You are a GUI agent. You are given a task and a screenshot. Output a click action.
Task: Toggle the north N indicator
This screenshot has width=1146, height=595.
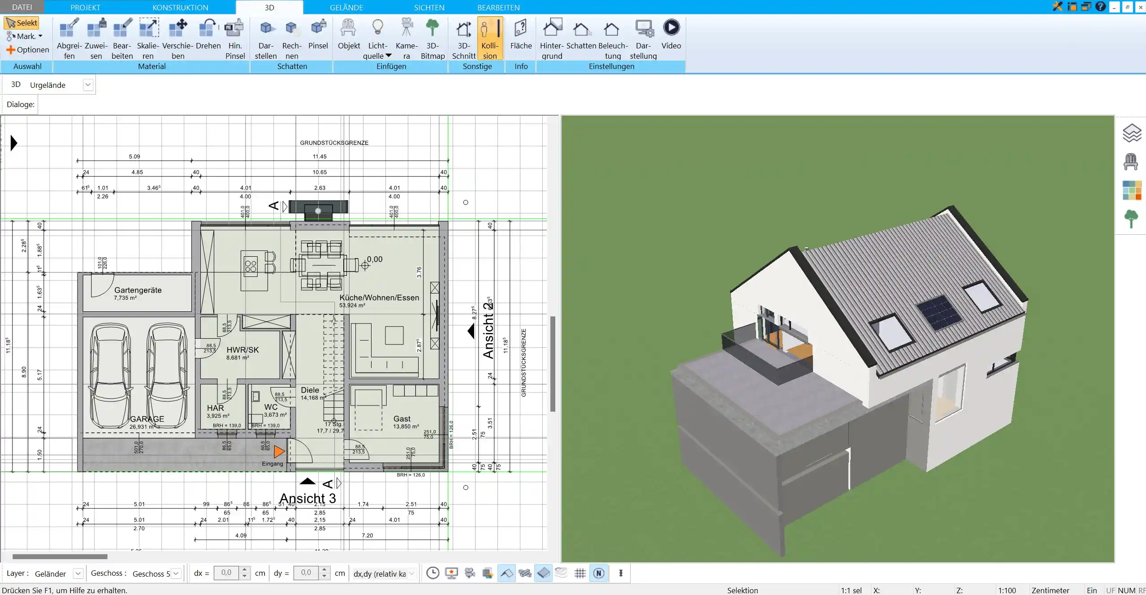point(599,573)
